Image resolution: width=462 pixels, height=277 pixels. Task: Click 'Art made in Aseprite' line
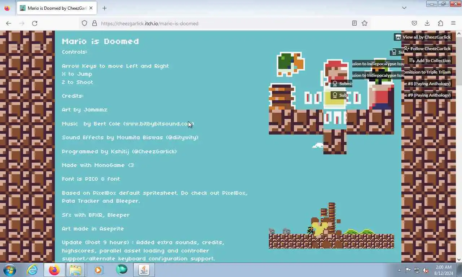[93, 229]
